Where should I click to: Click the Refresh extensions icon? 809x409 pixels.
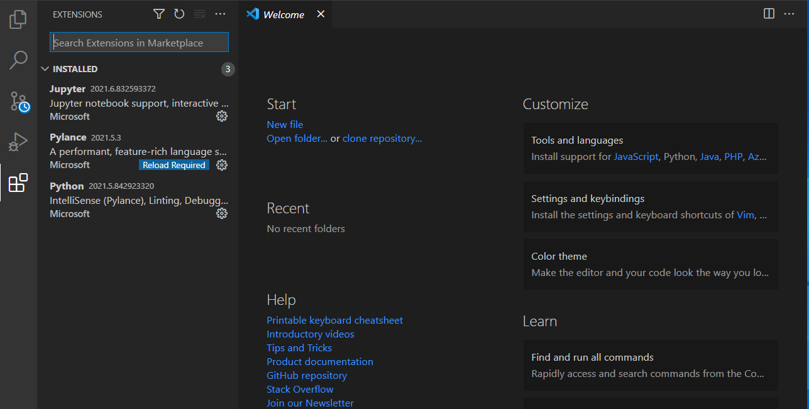point(179,14)
